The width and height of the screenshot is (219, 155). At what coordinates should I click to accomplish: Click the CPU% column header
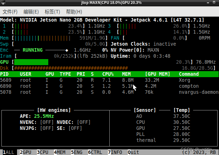pyautogui.click(x=108, y=74)
